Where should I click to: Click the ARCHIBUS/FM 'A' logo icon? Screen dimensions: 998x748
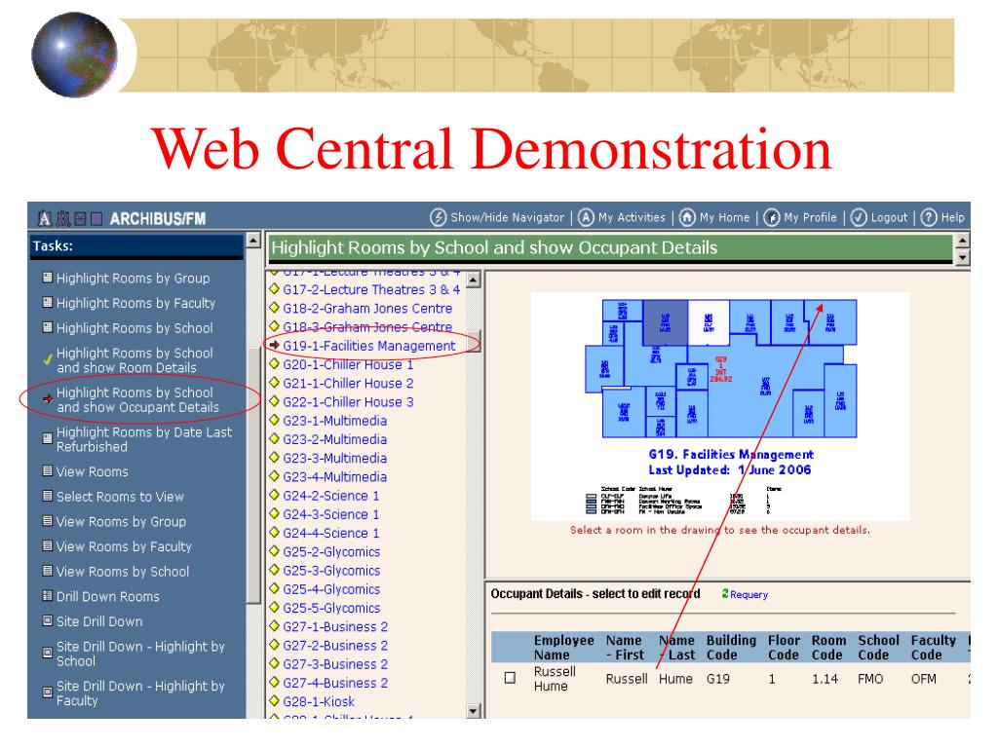pos(45,219)
